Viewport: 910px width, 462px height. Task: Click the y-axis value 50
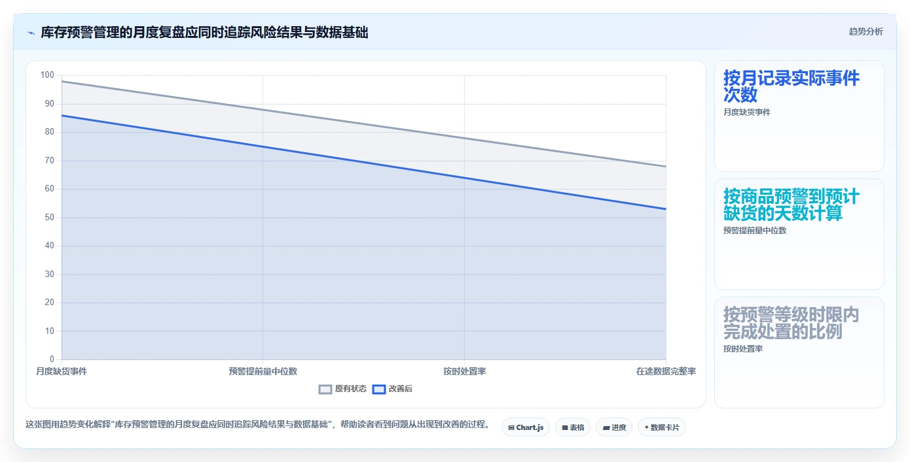[50, 218]
